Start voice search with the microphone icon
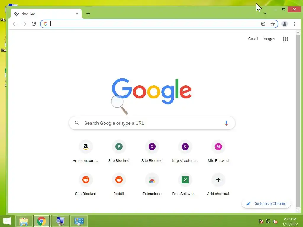This screenshot has width=303, height=227. tap(226, 123)
